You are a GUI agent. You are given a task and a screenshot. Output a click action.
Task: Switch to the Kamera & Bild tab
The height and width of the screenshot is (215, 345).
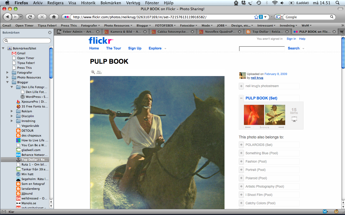[125, 32]
